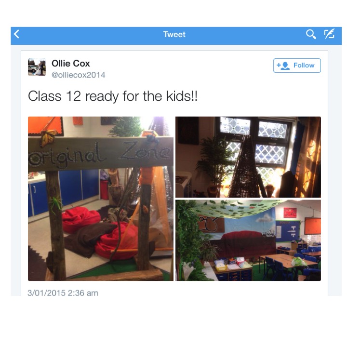Tap the back arrow in header

(x=16, y=34)
